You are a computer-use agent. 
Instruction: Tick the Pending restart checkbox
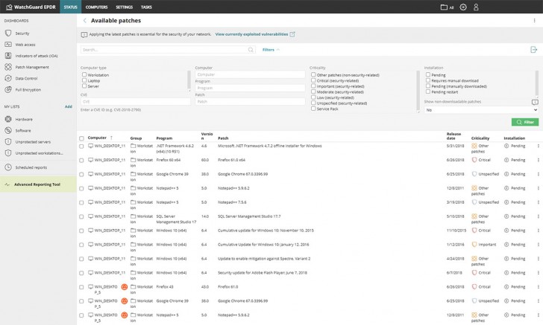tap(427, 91)
